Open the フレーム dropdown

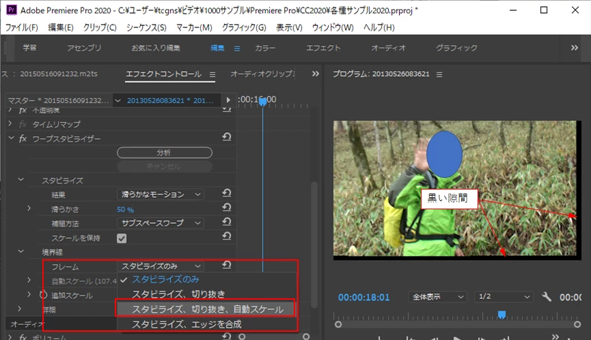click(161, 266)
